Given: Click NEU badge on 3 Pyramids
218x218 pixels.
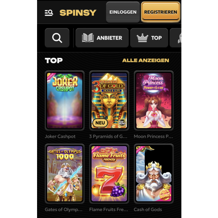Looking at the screenshot, I should click(100, 123).
